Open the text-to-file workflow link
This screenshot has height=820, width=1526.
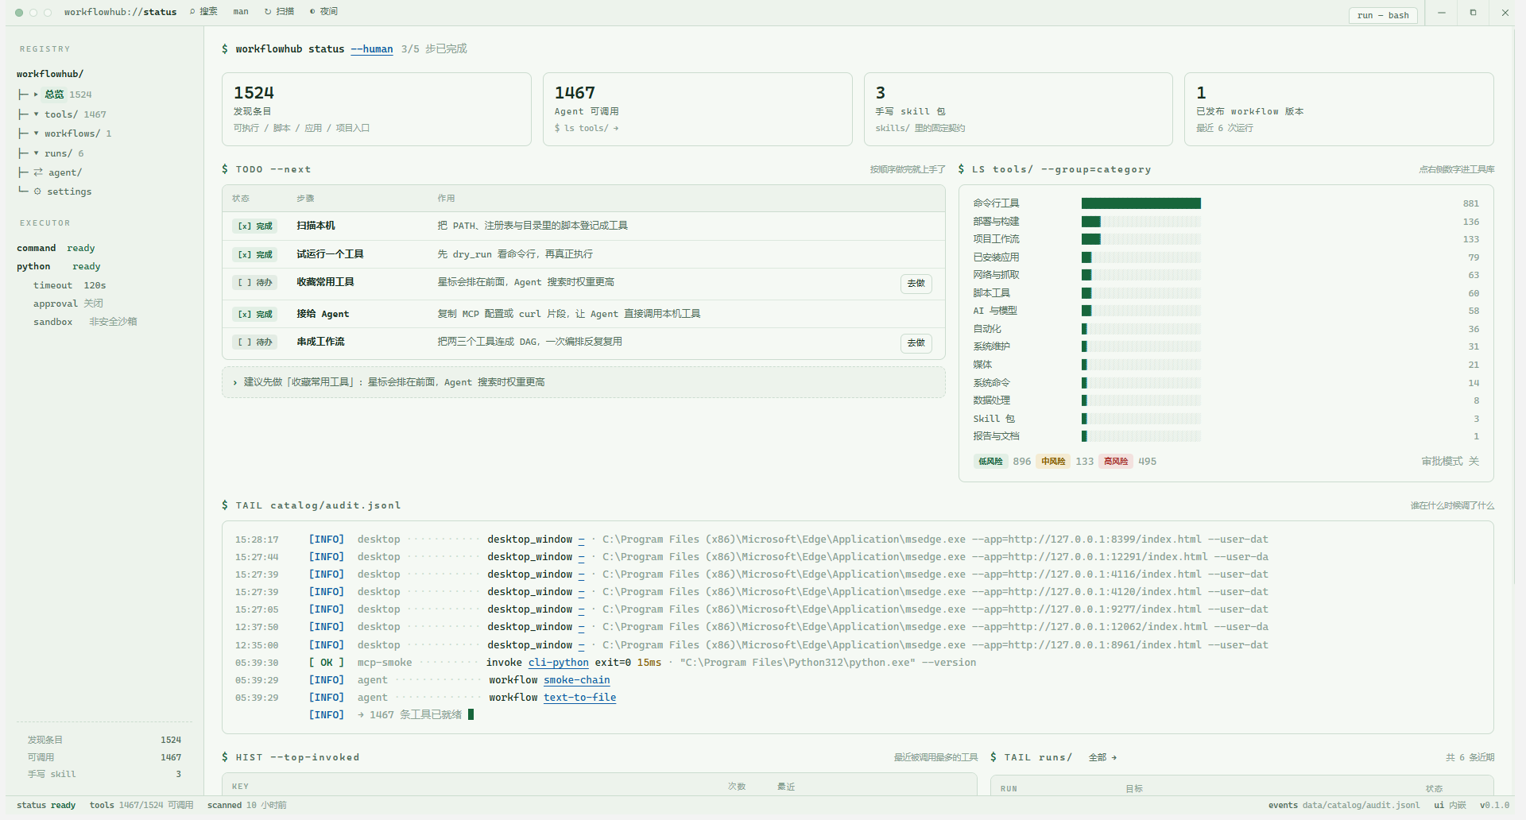[x=579, y=698]
